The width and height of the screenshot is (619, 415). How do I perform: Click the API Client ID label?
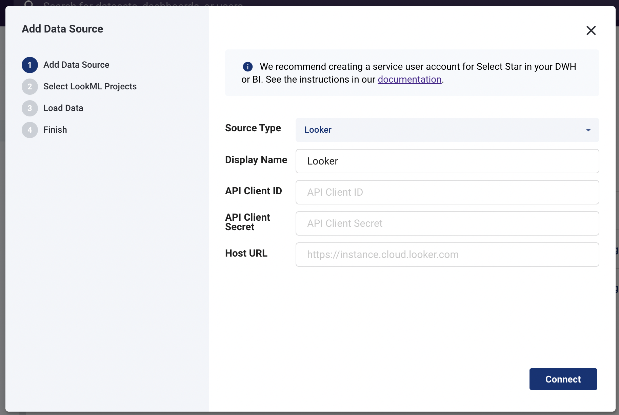[x=253, y=191]
